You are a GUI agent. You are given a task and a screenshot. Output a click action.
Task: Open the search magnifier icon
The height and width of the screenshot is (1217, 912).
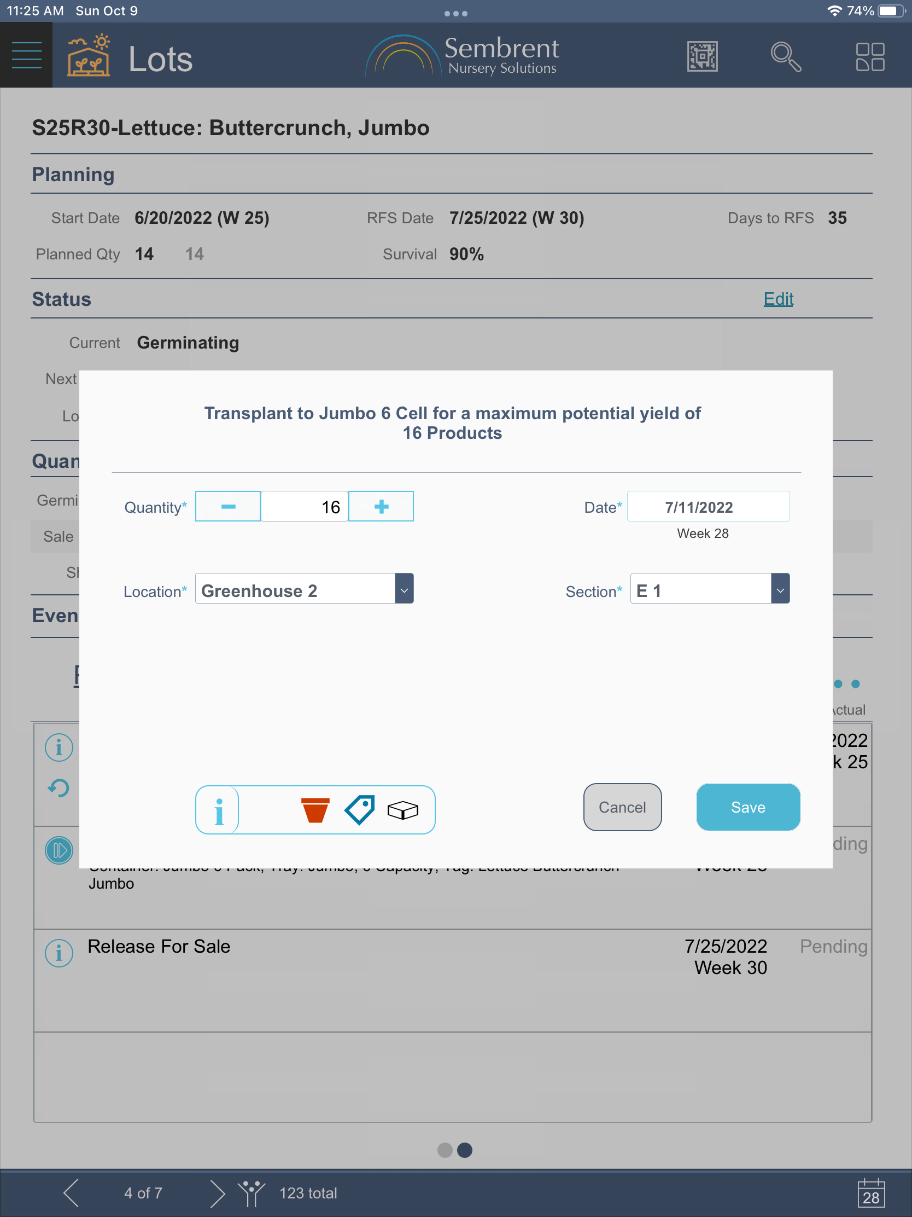[x=785, y=56]
